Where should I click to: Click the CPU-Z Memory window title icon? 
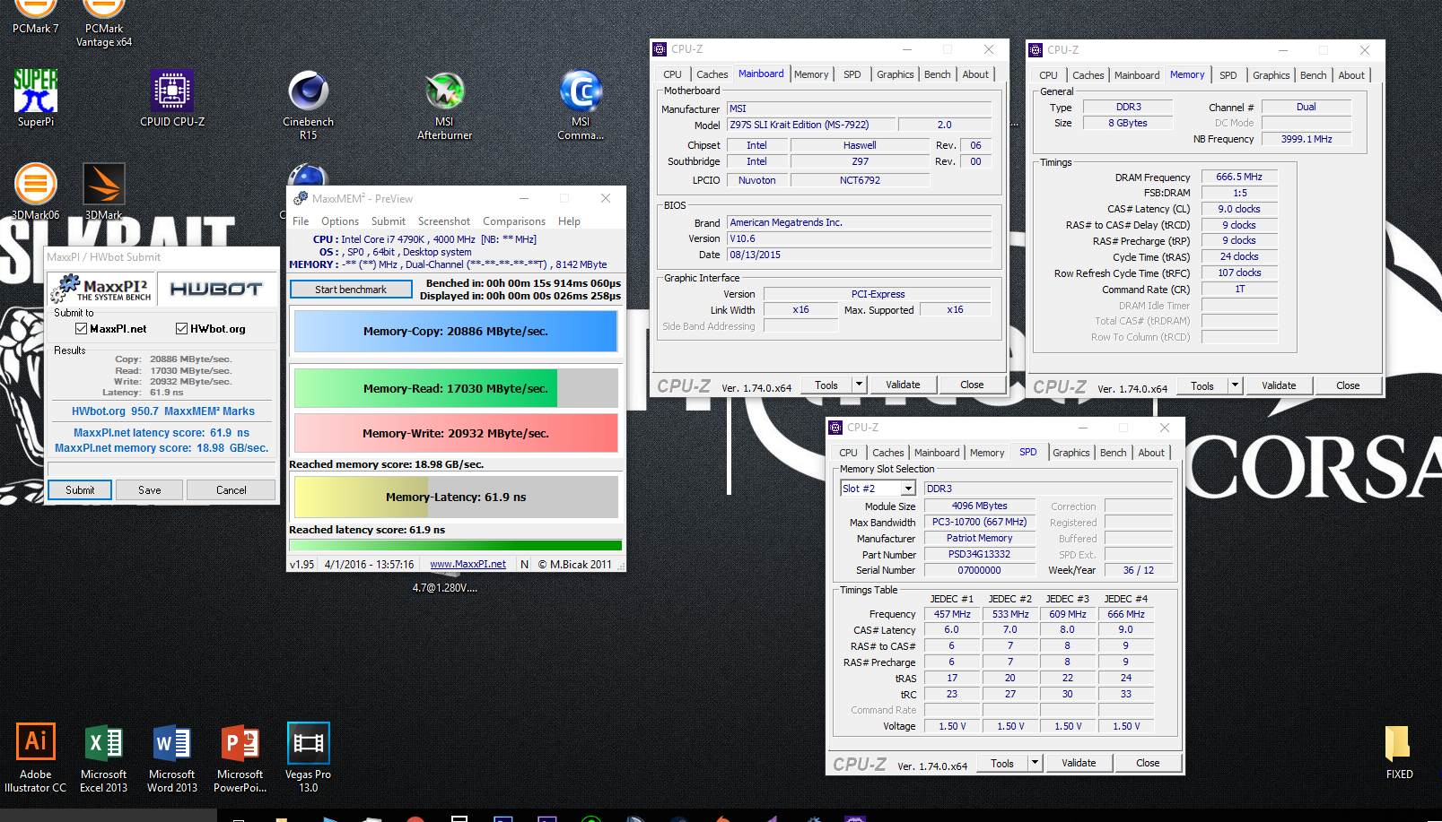pos(1036,50)
